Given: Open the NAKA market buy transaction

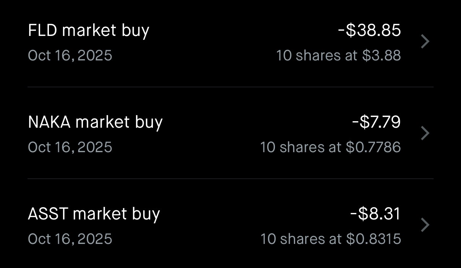Looking at the screenshot, I should pos(95,122).
